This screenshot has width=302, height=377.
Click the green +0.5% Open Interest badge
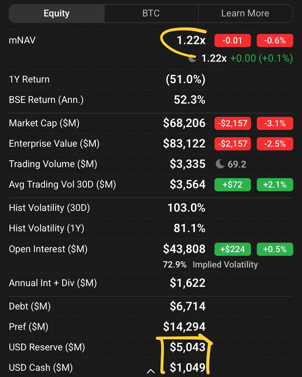tap(275, 249)
